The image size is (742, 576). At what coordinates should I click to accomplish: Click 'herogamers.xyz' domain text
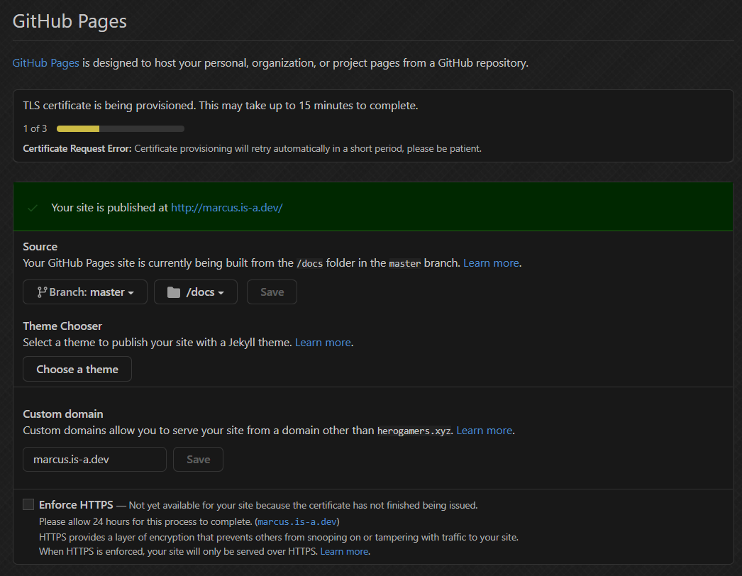tap(414, 431)
